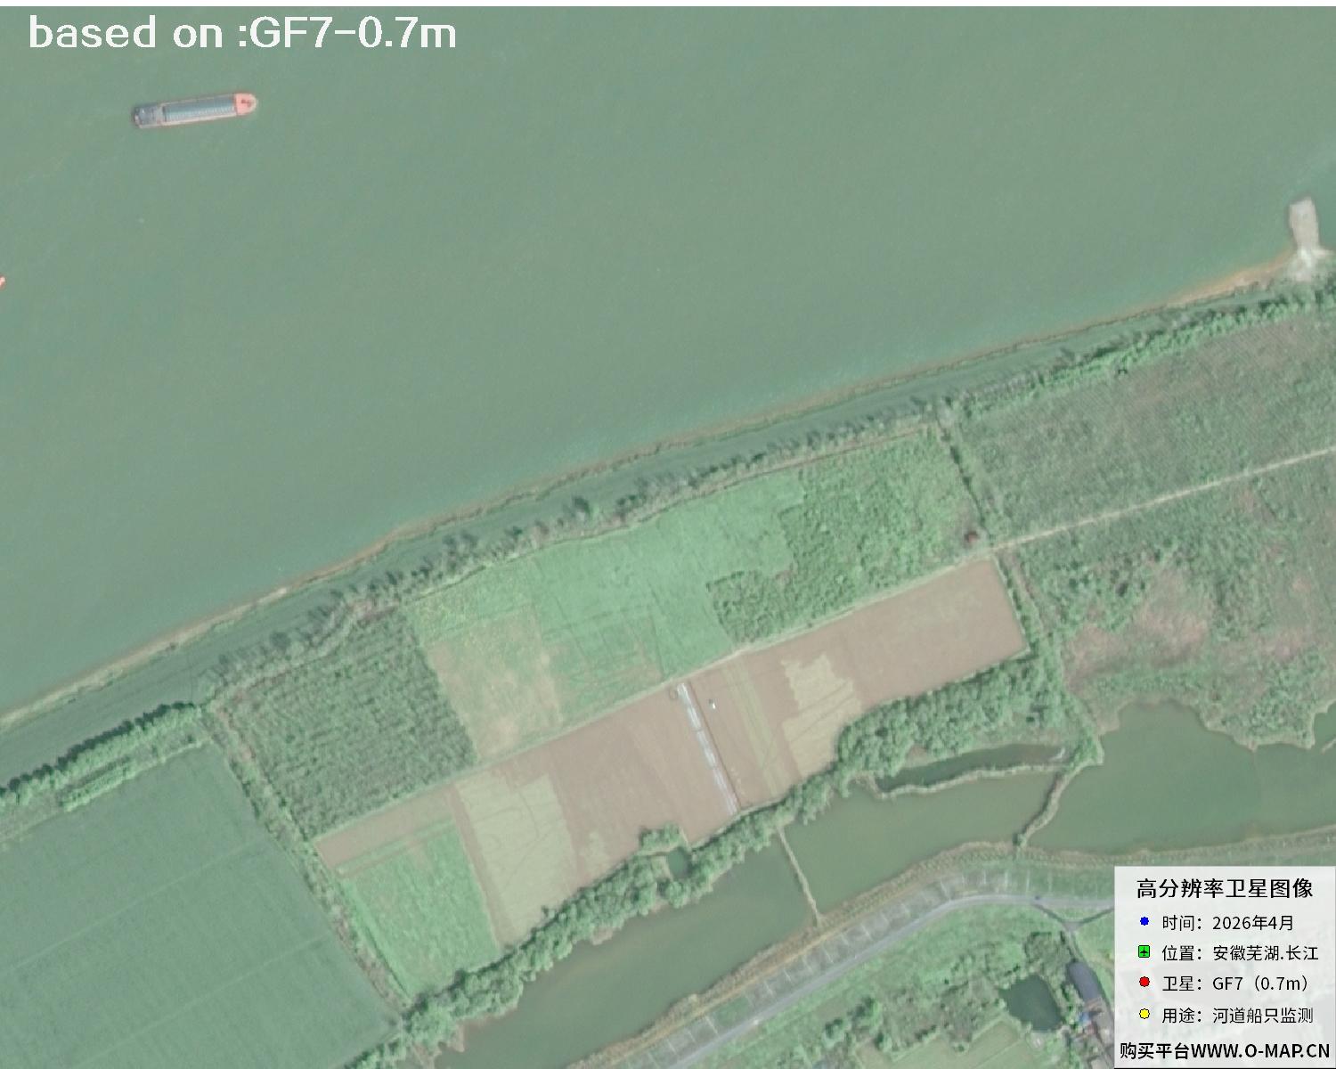1336x1069 pixels.
Task: Click the red dot beside 卫星
Action: point(1145,983)
